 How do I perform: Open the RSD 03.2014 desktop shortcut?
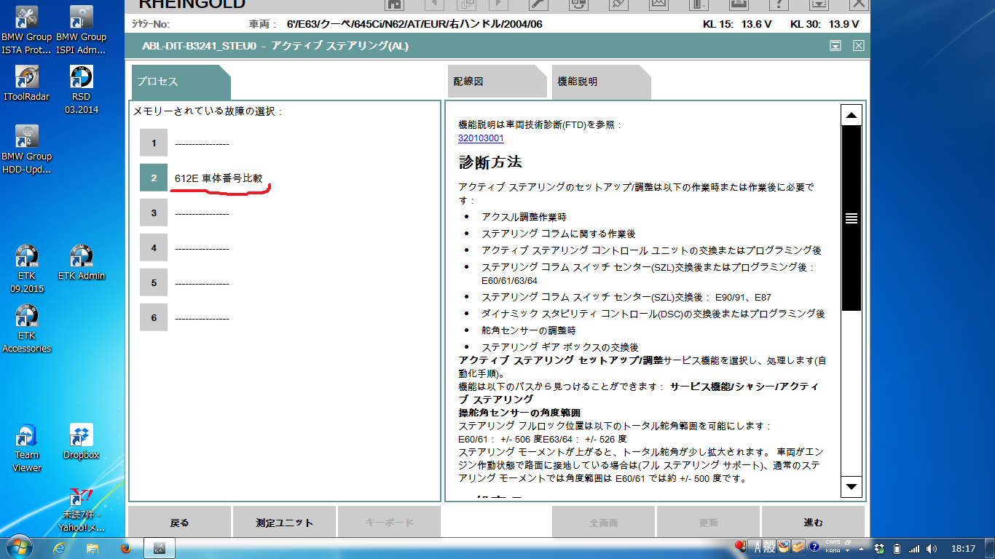pos(81,90)
